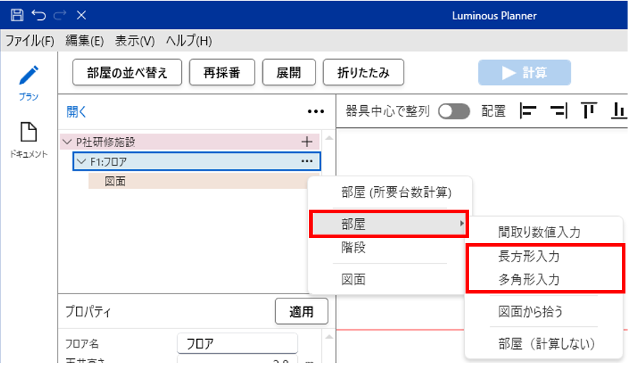Image resolution: width=629 pixels, height=366 pixels.
Task: Toggle the 器具中心で整列 switch
Action: [x=454, y=112]
